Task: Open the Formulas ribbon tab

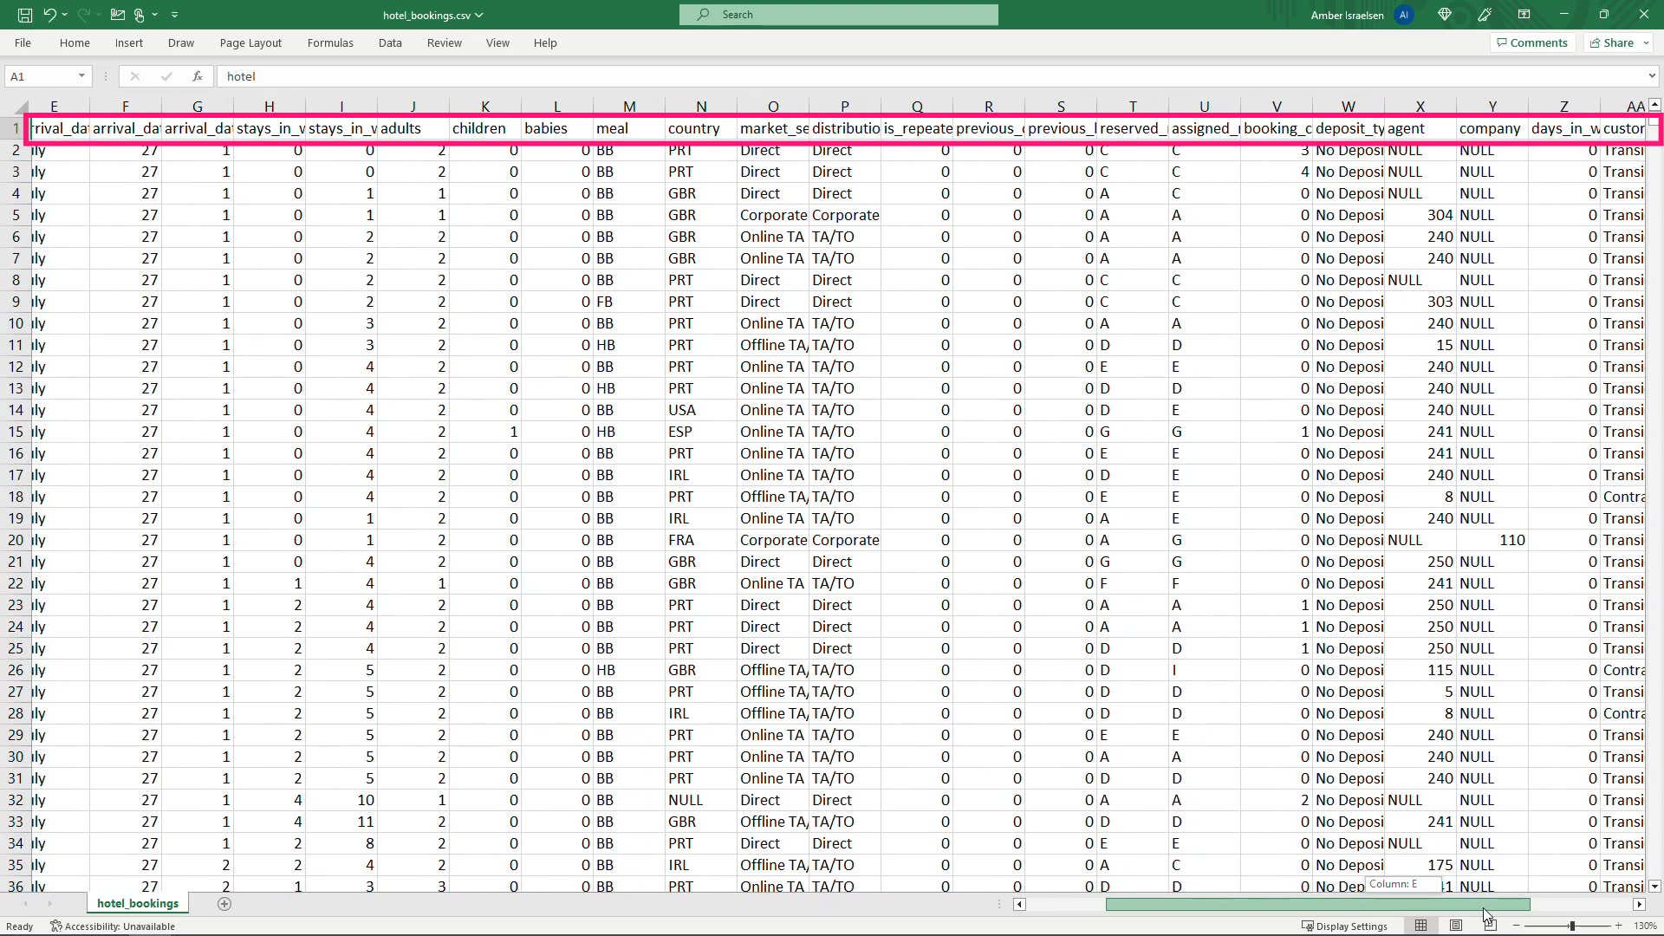Action: 330,42
